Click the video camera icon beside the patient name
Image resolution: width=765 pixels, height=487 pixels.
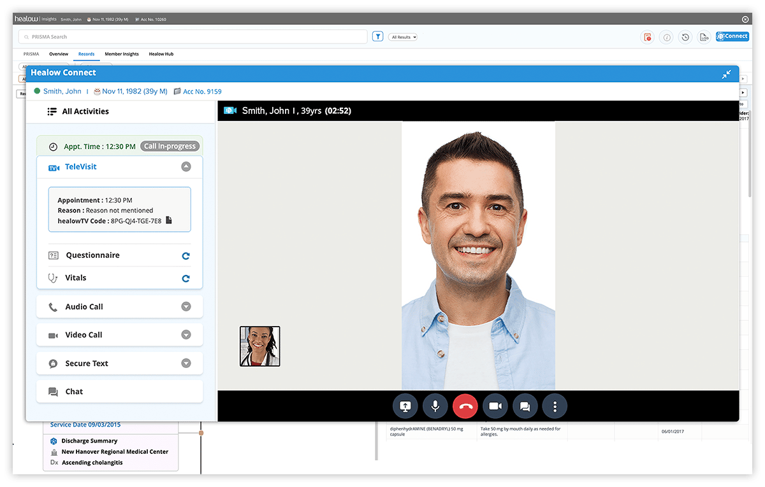pyautogui.click(x=230, y=111)
